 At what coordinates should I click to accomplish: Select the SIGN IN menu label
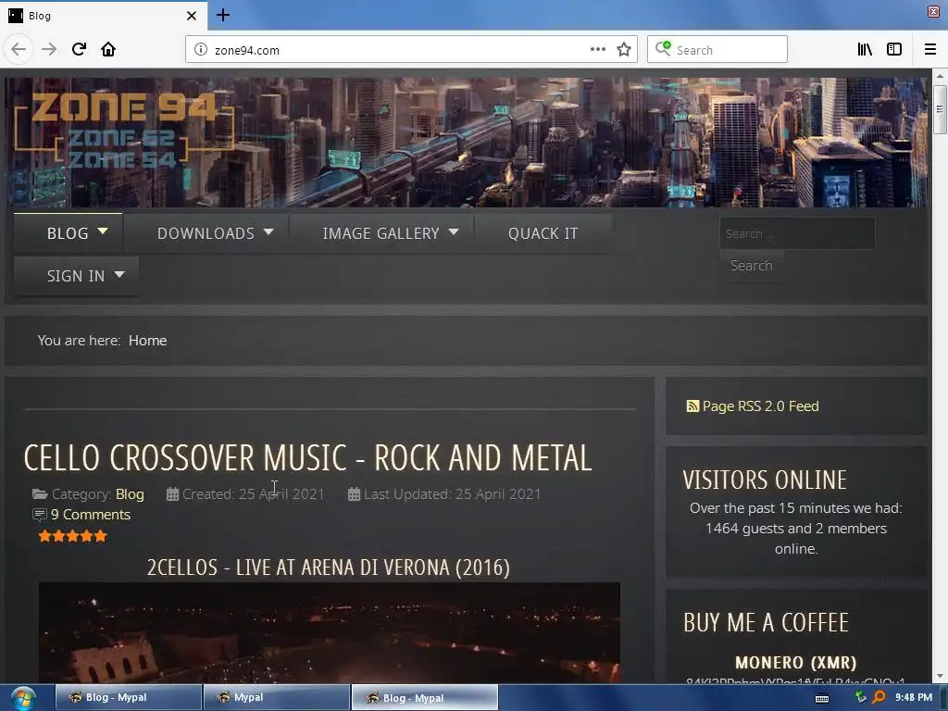click(76, 276)
